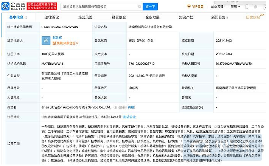Select the 山东省 region value

pyautogui.click(x=133, y=88)
